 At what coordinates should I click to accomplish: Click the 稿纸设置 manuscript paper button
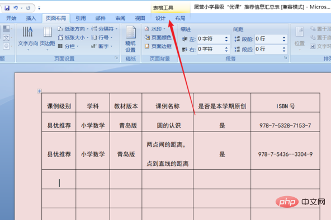point(131,39)
